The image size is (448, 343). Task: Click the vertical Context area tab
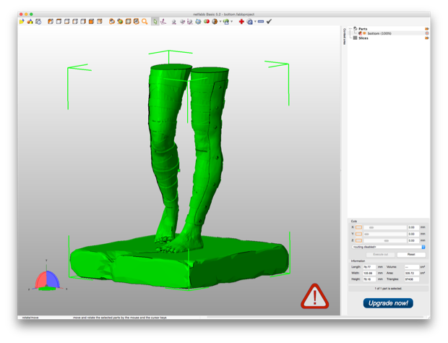coord(344,36)
